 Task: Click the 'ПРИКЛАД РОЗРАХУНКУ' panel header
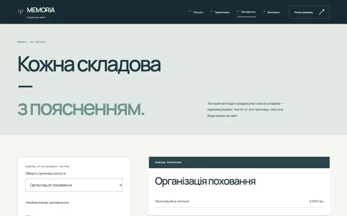tap(239, 162)
